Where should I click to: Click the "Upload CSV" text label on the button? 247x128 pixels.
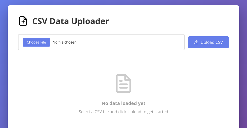pyautogui.click(x=211, y=42)
